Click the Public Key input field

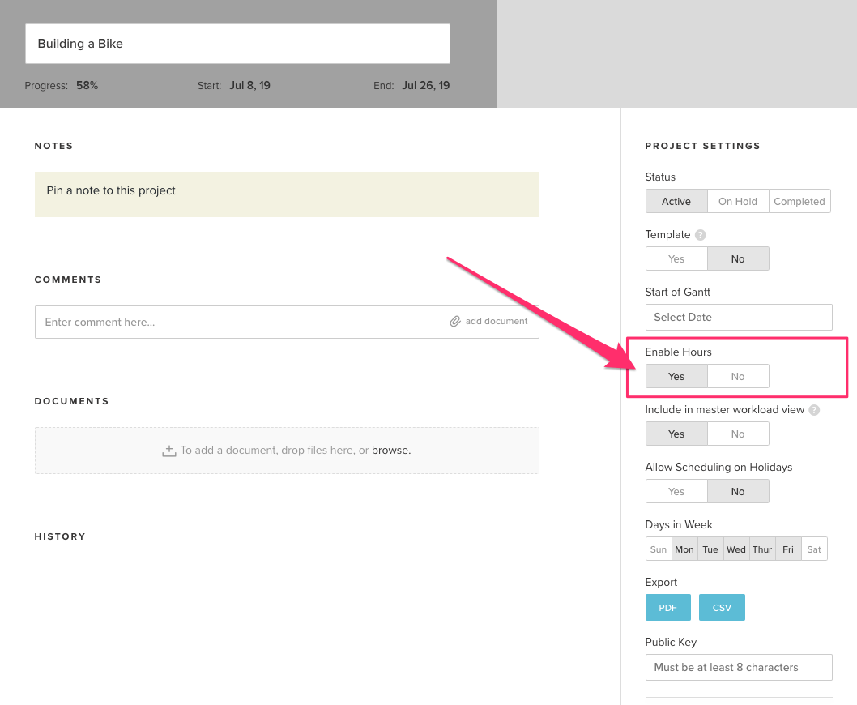tap(738, 667)
